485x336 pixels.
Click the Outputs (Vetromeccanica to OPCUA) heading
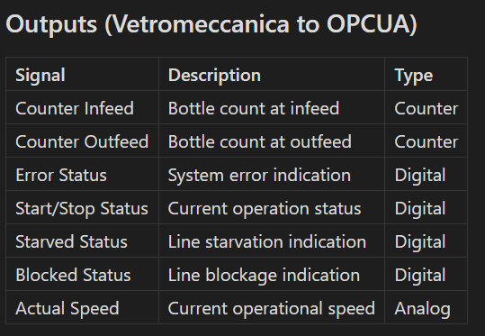211,25
